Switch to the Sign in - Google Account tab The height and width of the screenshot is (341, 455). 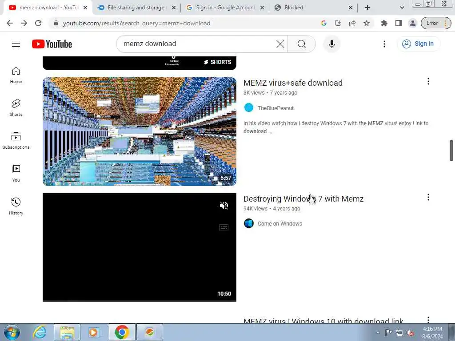[225, 8]
